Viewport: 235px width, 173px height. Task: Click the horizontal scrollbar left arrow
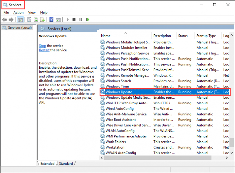coord(102,158)
